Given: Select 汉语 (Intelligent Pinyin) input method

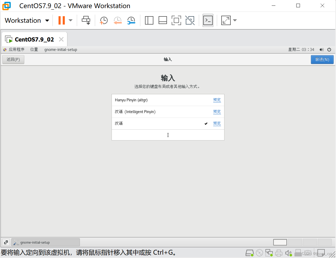Looking at the screenshot, I should coord(168,112).
